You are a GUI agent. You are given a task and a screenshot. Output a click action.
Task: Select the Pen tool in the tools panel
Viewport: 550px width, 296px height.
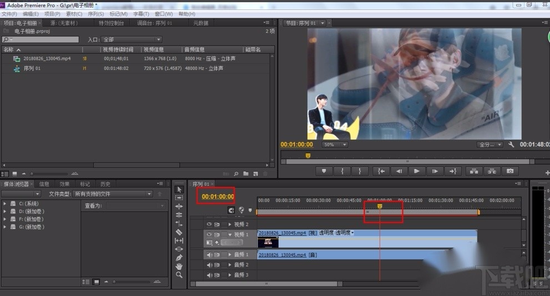point(179,258)
